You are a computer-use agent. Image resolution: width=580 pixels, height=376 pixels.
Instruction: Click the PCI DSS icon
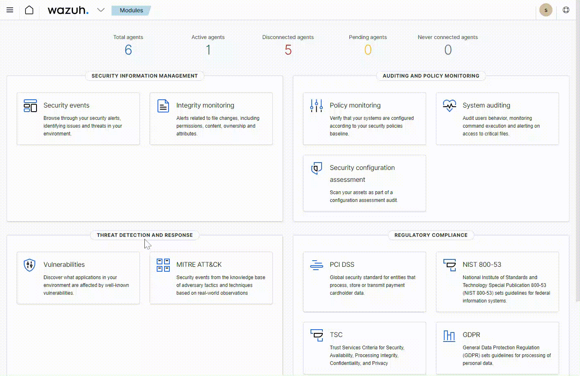click(x=317, y=265)
